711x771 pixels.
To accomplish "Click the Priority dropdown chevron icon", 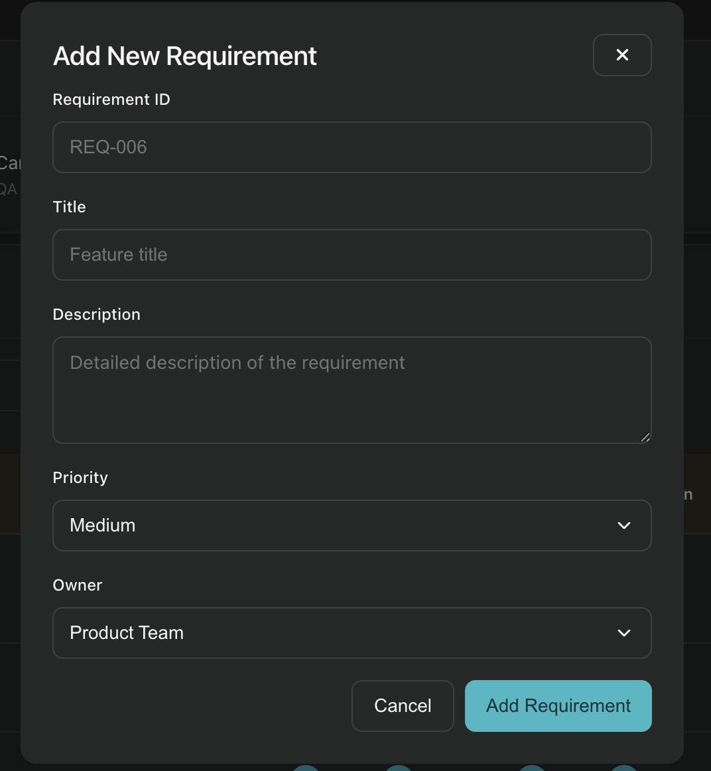I will [623, 526].
